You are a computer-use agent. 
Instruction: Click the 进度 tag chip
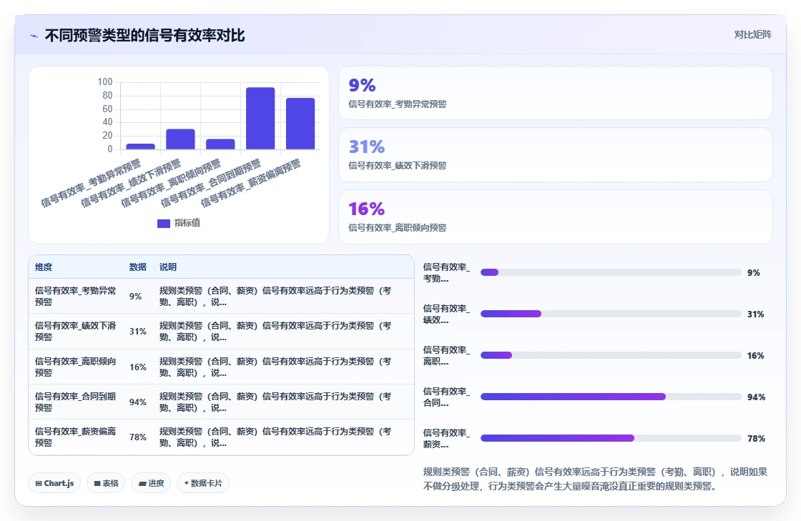[151, 483]
